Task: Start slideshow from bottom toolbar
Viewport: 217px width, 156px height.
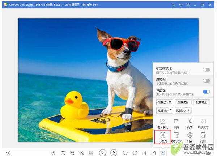Action: pos(91,153)
